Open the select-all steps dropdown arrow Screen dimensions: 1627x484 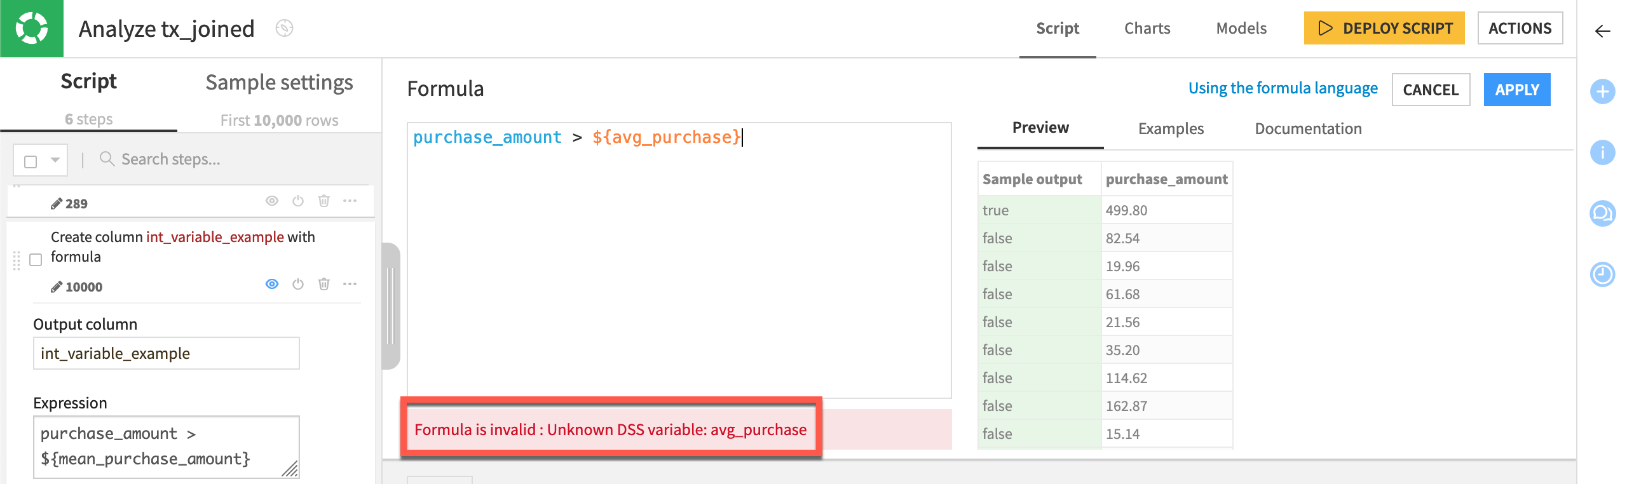pos(55,160)
